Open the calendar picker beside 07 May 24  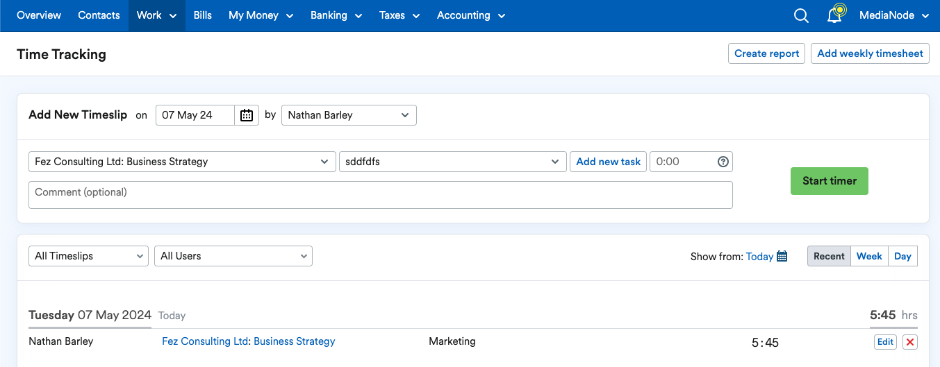[x=247, y=115]
